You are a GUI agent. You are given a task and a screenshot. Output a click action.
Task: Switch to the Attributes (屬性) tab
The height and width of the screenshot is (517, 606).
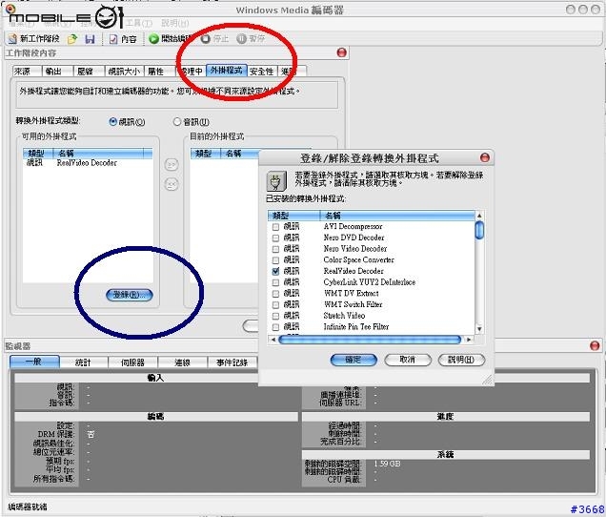(x=159, y=72)
